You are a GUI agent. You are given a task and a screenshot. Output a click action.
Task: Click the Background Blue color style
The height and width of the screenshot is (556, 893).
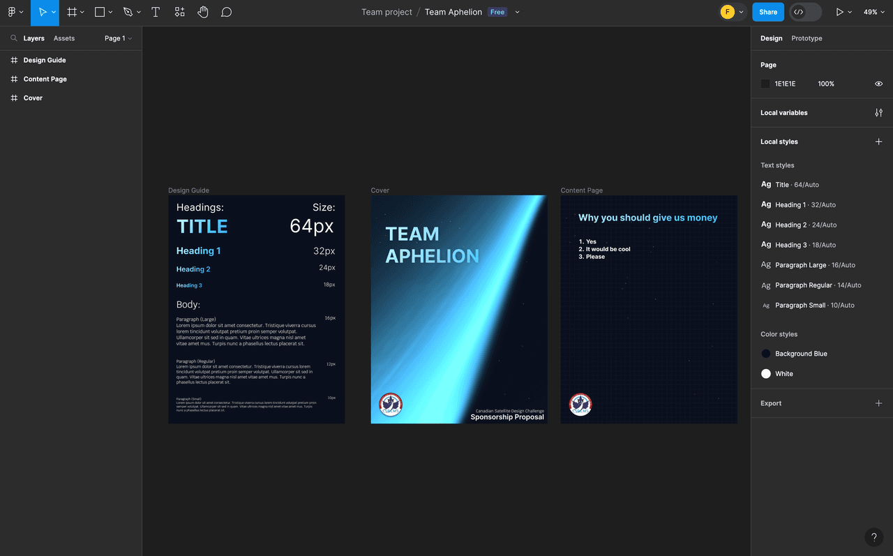coord(800,354)
